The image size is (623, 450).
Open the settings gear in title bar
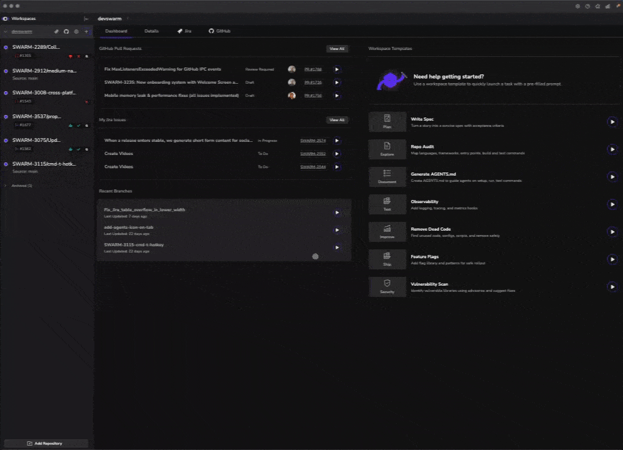coord(578,6)
